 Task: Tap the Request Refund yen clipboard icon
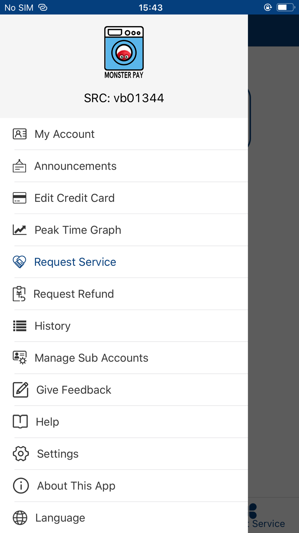coord(19,294)
